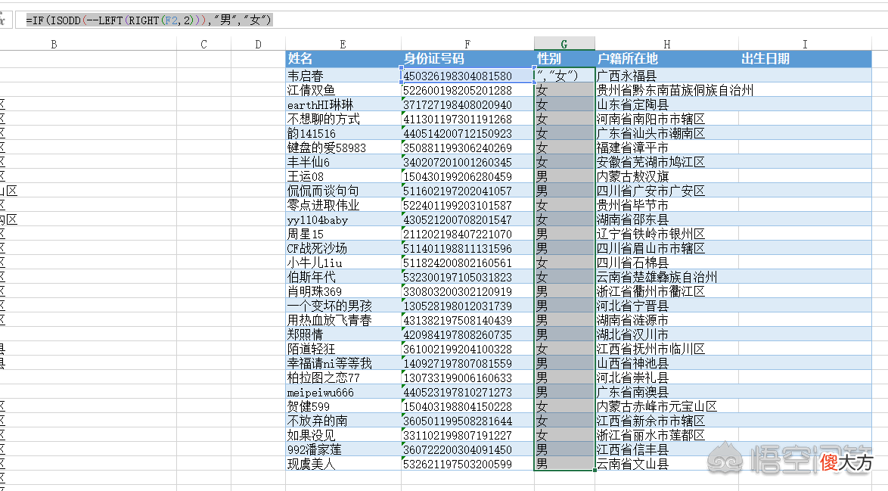Select the cell 云南省楚雄彝族自治州
This screenshot has height=491, width=888.
(666, 277)
